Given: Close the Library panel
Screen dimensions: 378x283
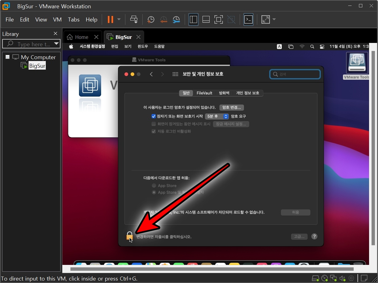Looking at the screenshot, I should (x=55, y=34).
